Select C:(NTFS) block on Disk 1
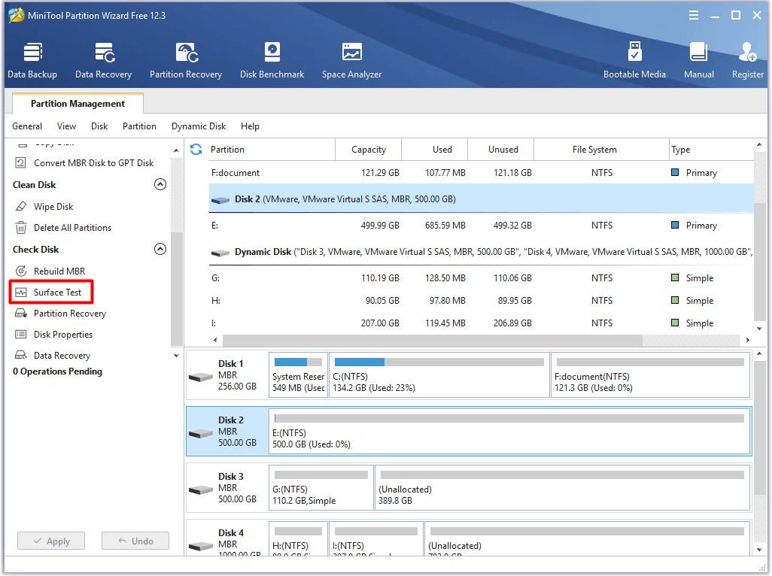The height and width of the screenshot is (576, 772). pos(439,374)
